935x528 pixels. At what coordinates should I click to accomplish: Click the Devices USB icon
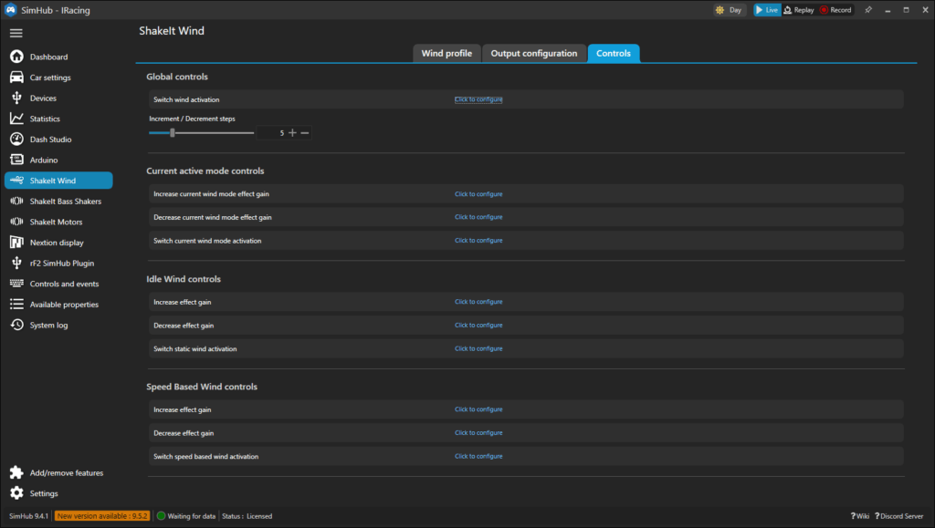pos(16,98)
